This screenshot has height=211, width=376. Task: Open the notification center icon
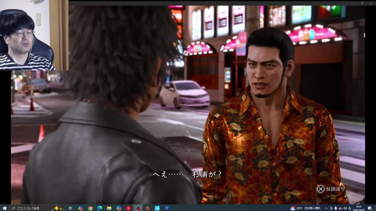coord(370,208)
